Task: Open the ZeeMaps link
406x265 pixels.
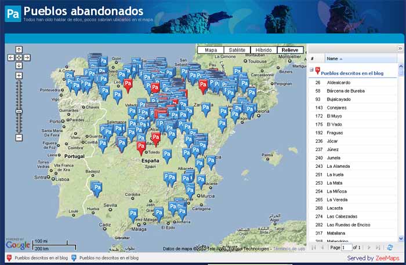Action: click(387, 258)
